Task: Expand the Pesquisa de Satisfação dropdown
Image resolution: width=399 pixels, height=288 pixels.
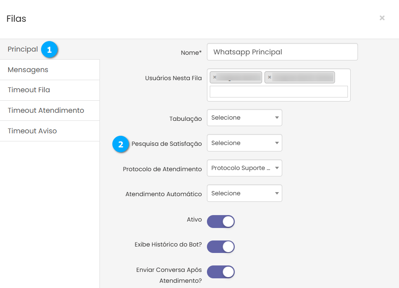Action: (244, 143)
